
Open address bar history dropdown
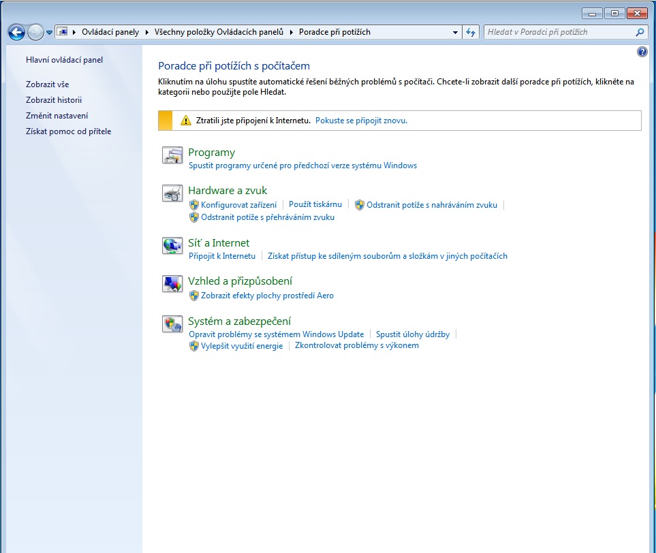point(455,32)
